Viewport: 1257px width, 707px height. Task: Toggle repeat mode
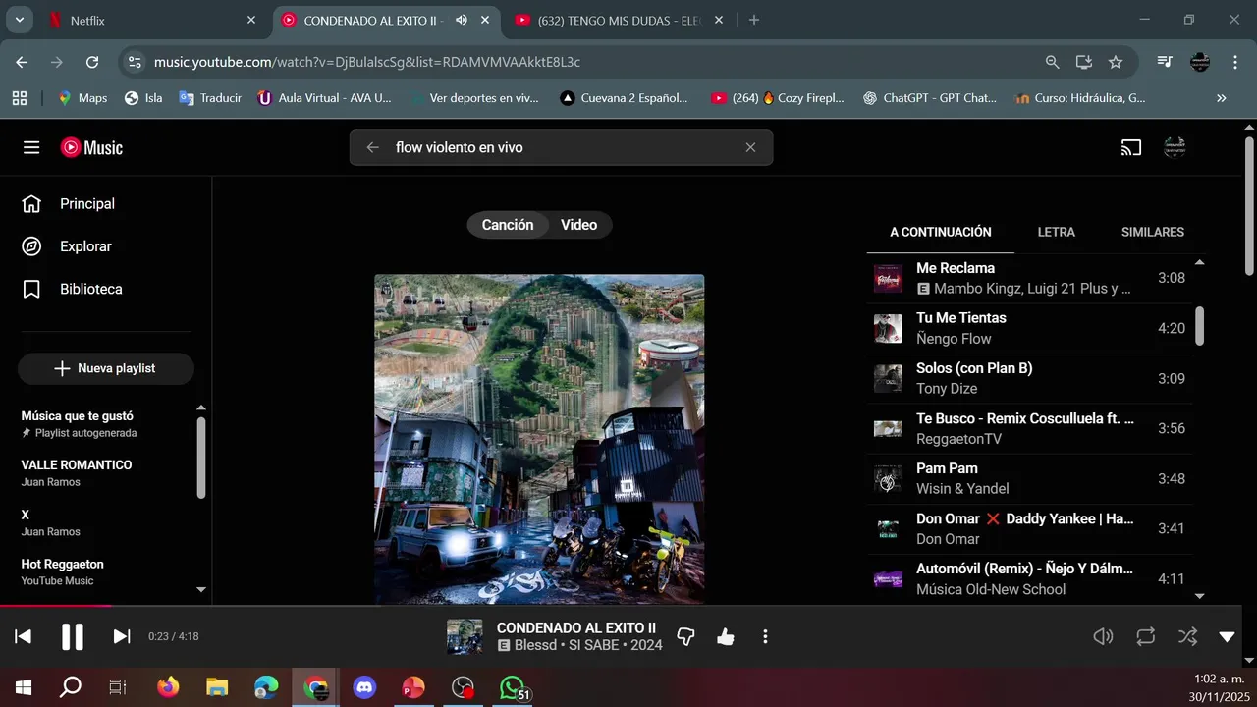(x=1146, y=636)
